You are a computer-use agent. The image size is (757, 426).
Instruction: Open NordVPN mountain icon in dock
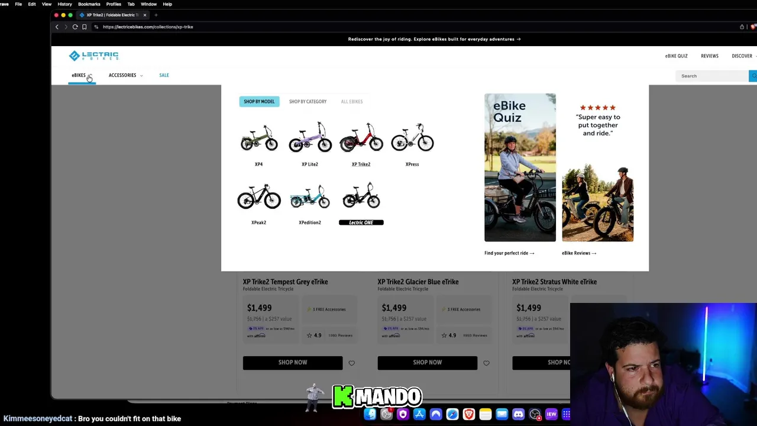[x=436, y=414]
